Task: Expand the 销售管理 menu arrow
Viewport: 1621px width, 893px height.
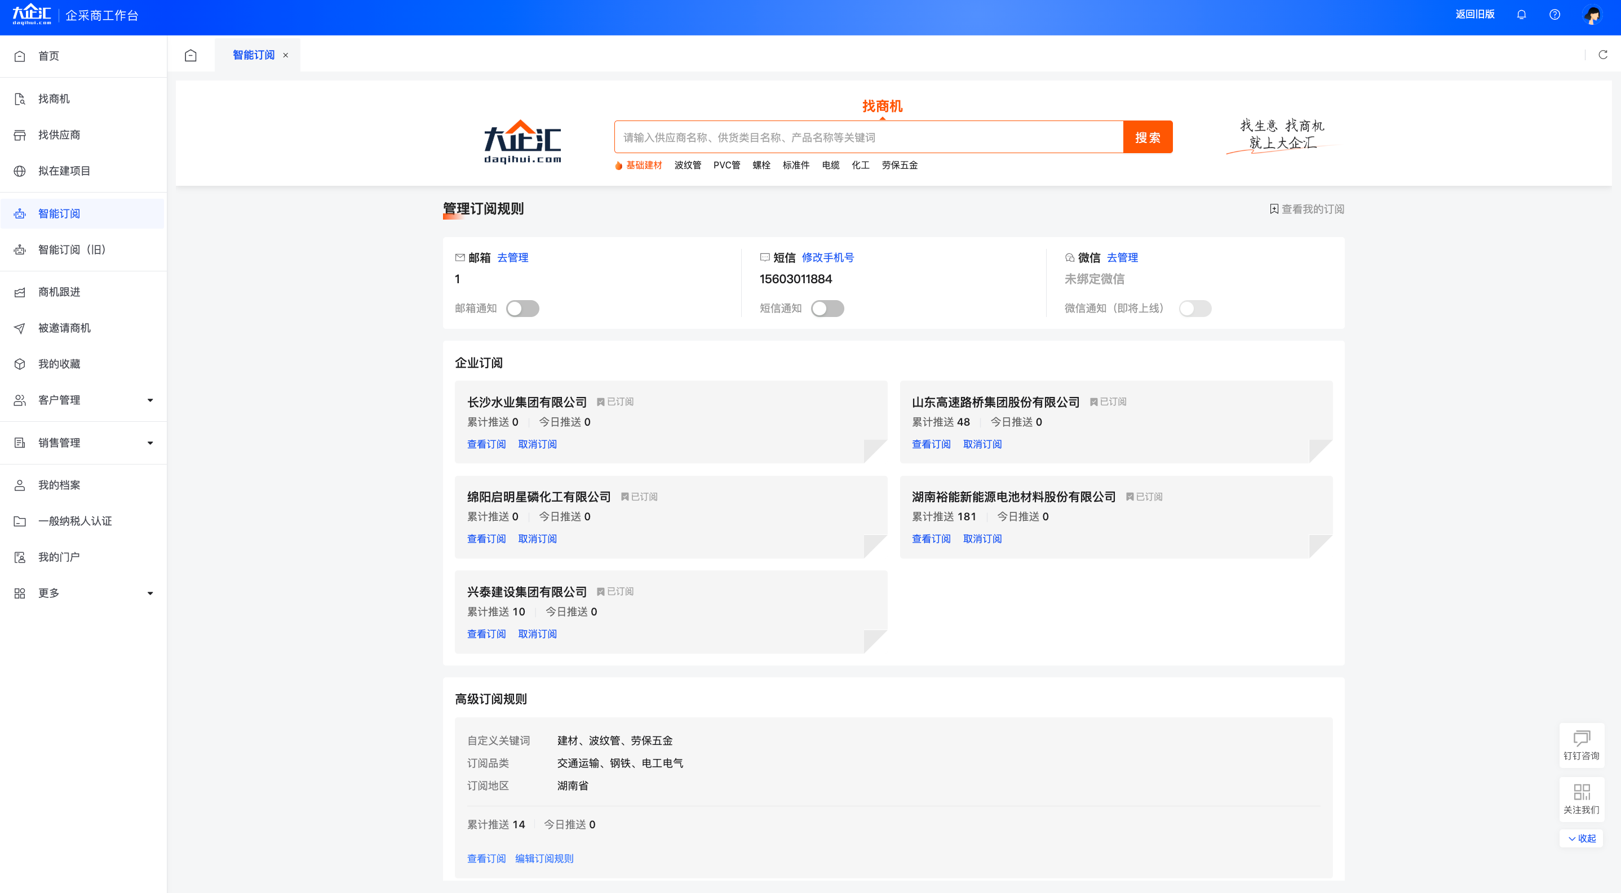Action: [150, 443]
